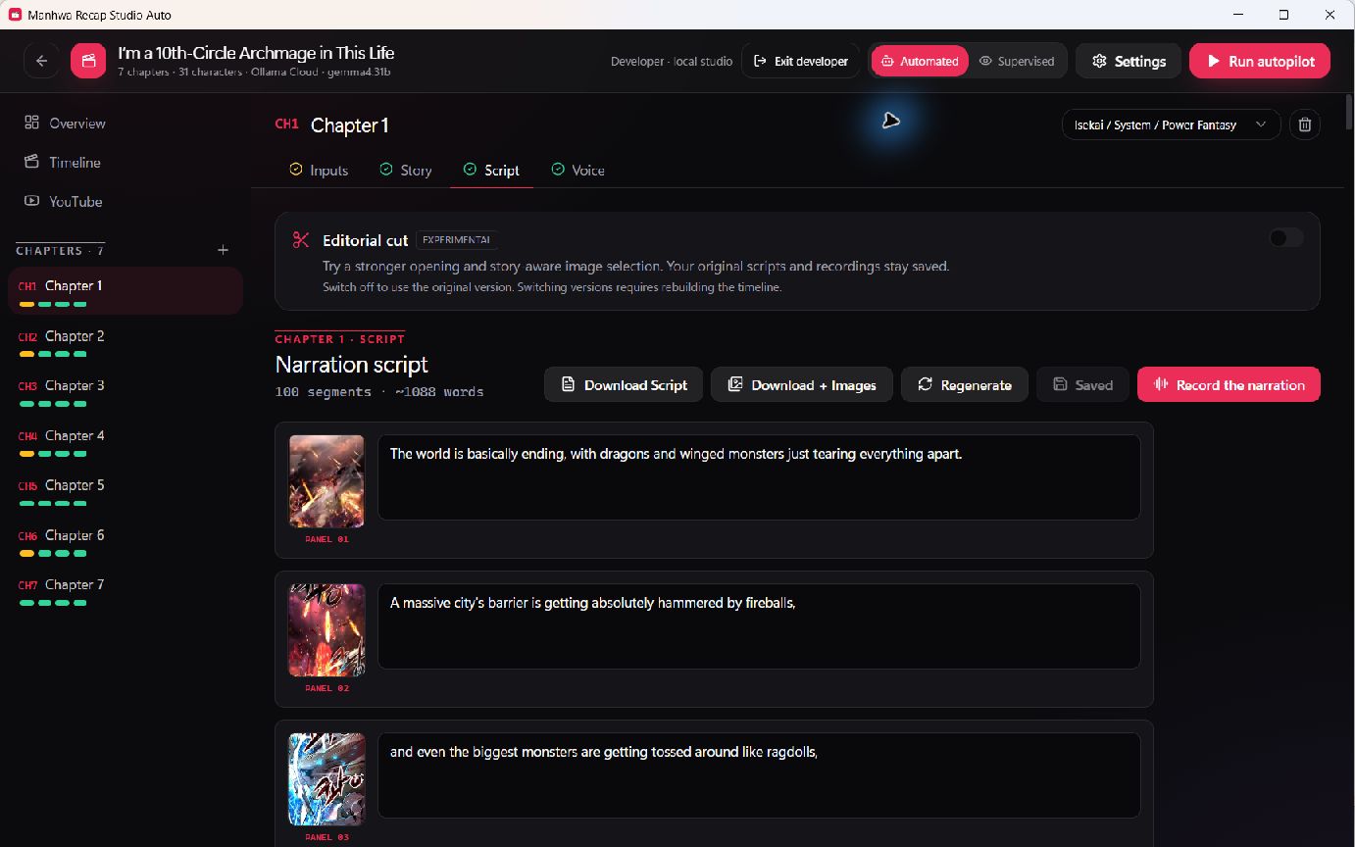The width and height of the screenshot is (1355, 847).
Task: Click Record the narration
Action: 1229,384
